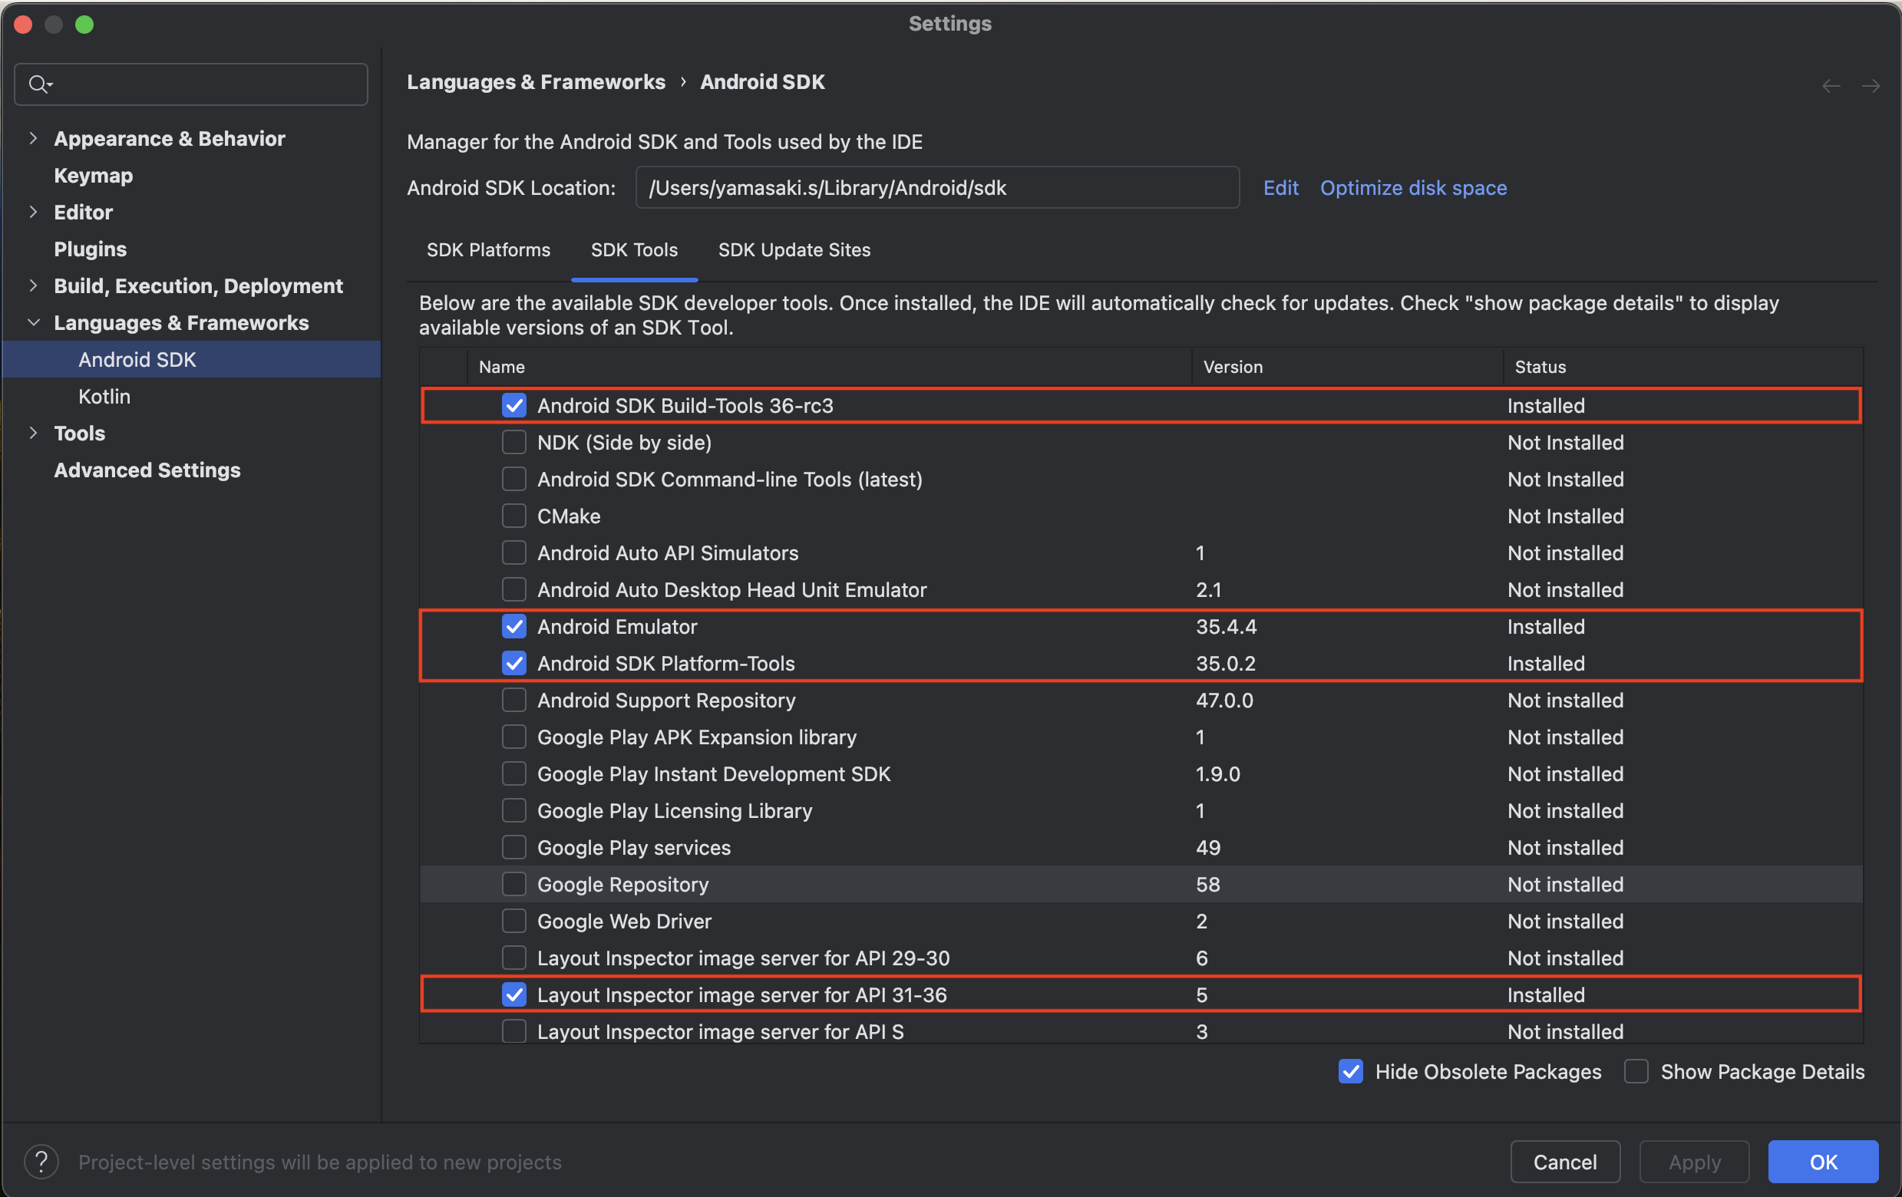
Task: Select the SDK Tools tab
Action: 634,250
